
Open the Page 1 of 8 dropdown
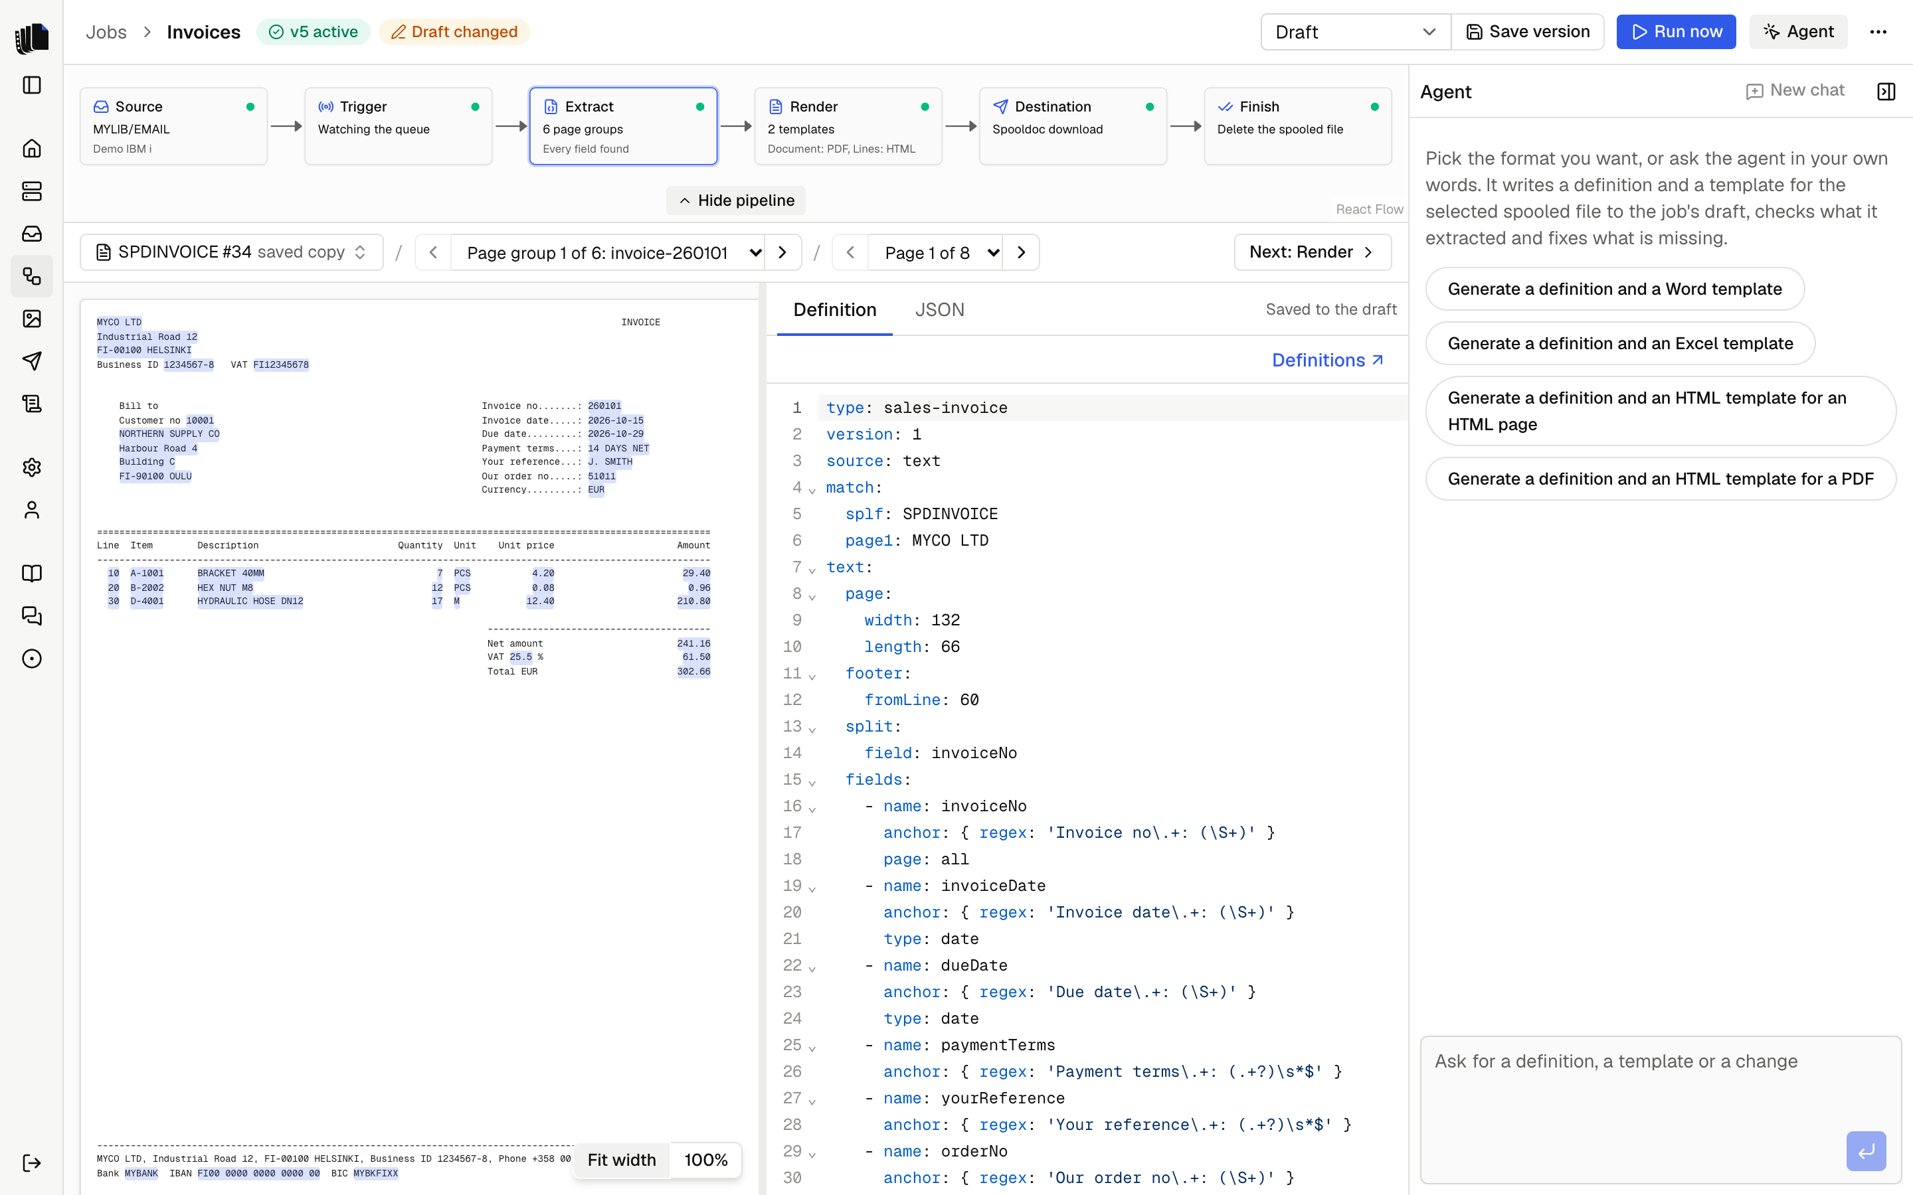pos(935,252)
